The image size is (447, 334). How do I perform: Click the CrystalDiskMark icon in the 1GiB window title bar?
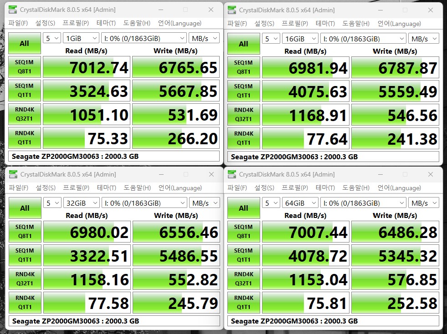coord(13,10)
